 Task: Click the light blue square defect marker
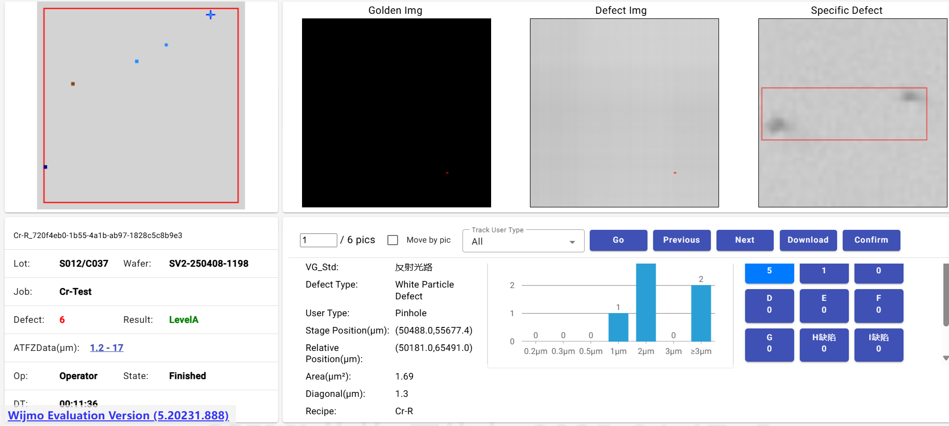tap(136, 61)
